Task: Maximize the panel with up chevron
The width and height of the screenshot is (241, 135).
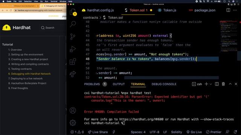Action: pyautogui.click(x=230, y=84)
